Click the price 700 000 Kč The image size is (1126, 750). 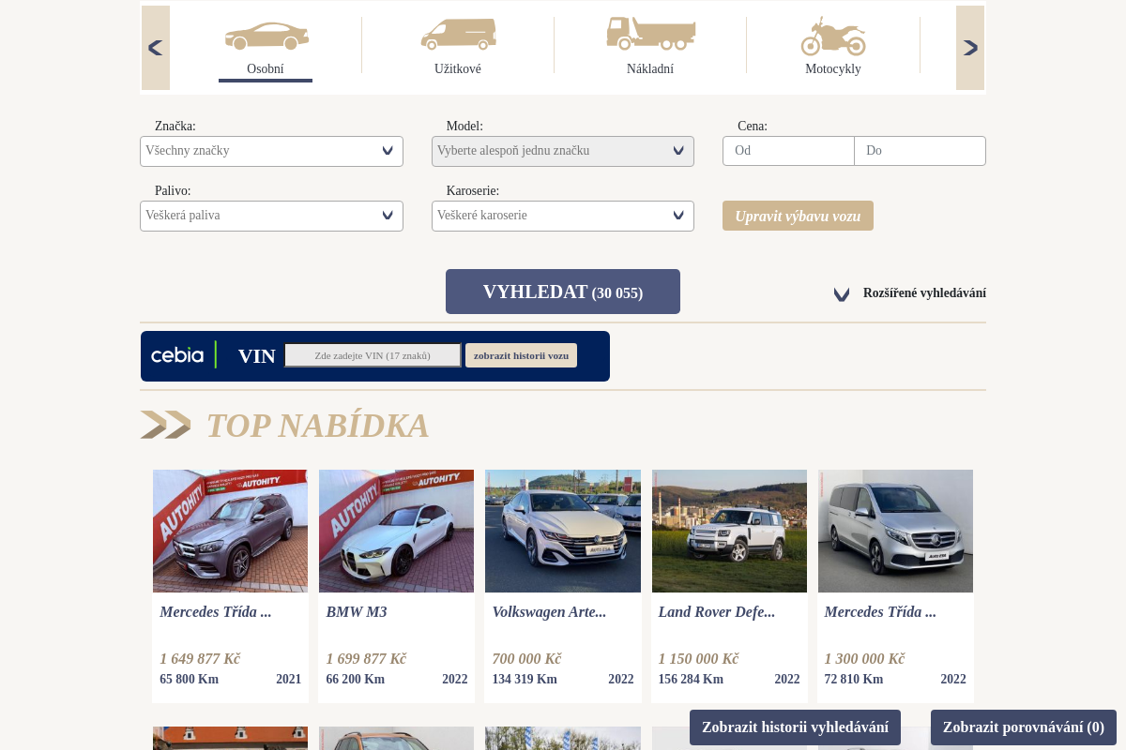coord(526,659)
